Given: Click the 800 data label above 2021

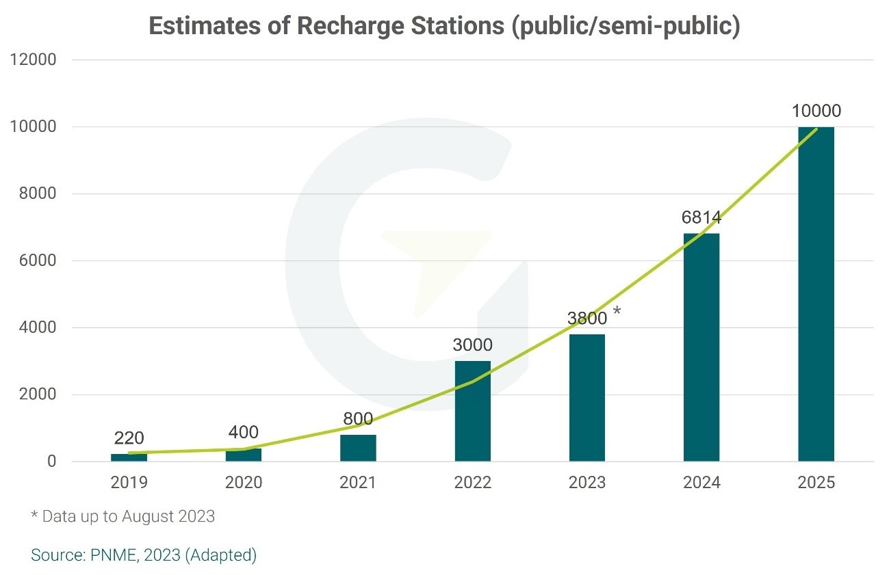Looking at the screenshot, I should [x=358, y=418].
